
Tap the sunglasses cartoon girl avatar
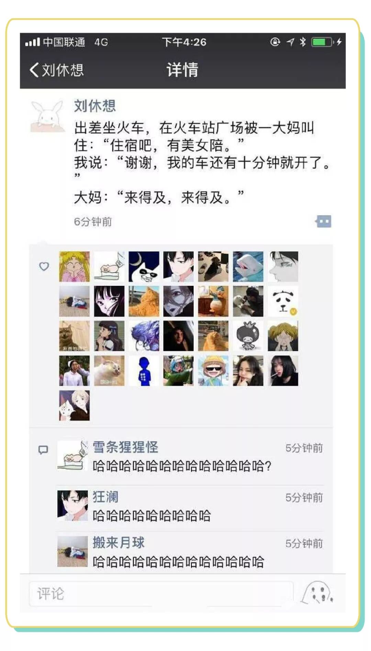[213, 370]
